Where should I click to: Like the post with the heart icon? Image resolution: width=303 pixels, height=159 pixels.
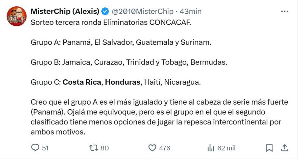[152, 148]
